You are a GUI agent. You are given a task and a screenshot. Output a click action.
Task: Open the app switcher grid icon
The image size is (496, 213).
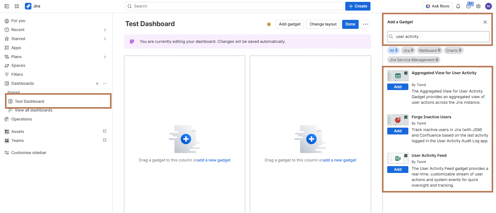[17, 6]
